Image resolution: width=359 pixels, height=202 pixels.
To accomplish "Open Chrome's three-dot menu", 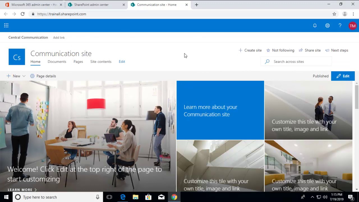I will coord(353,14).
